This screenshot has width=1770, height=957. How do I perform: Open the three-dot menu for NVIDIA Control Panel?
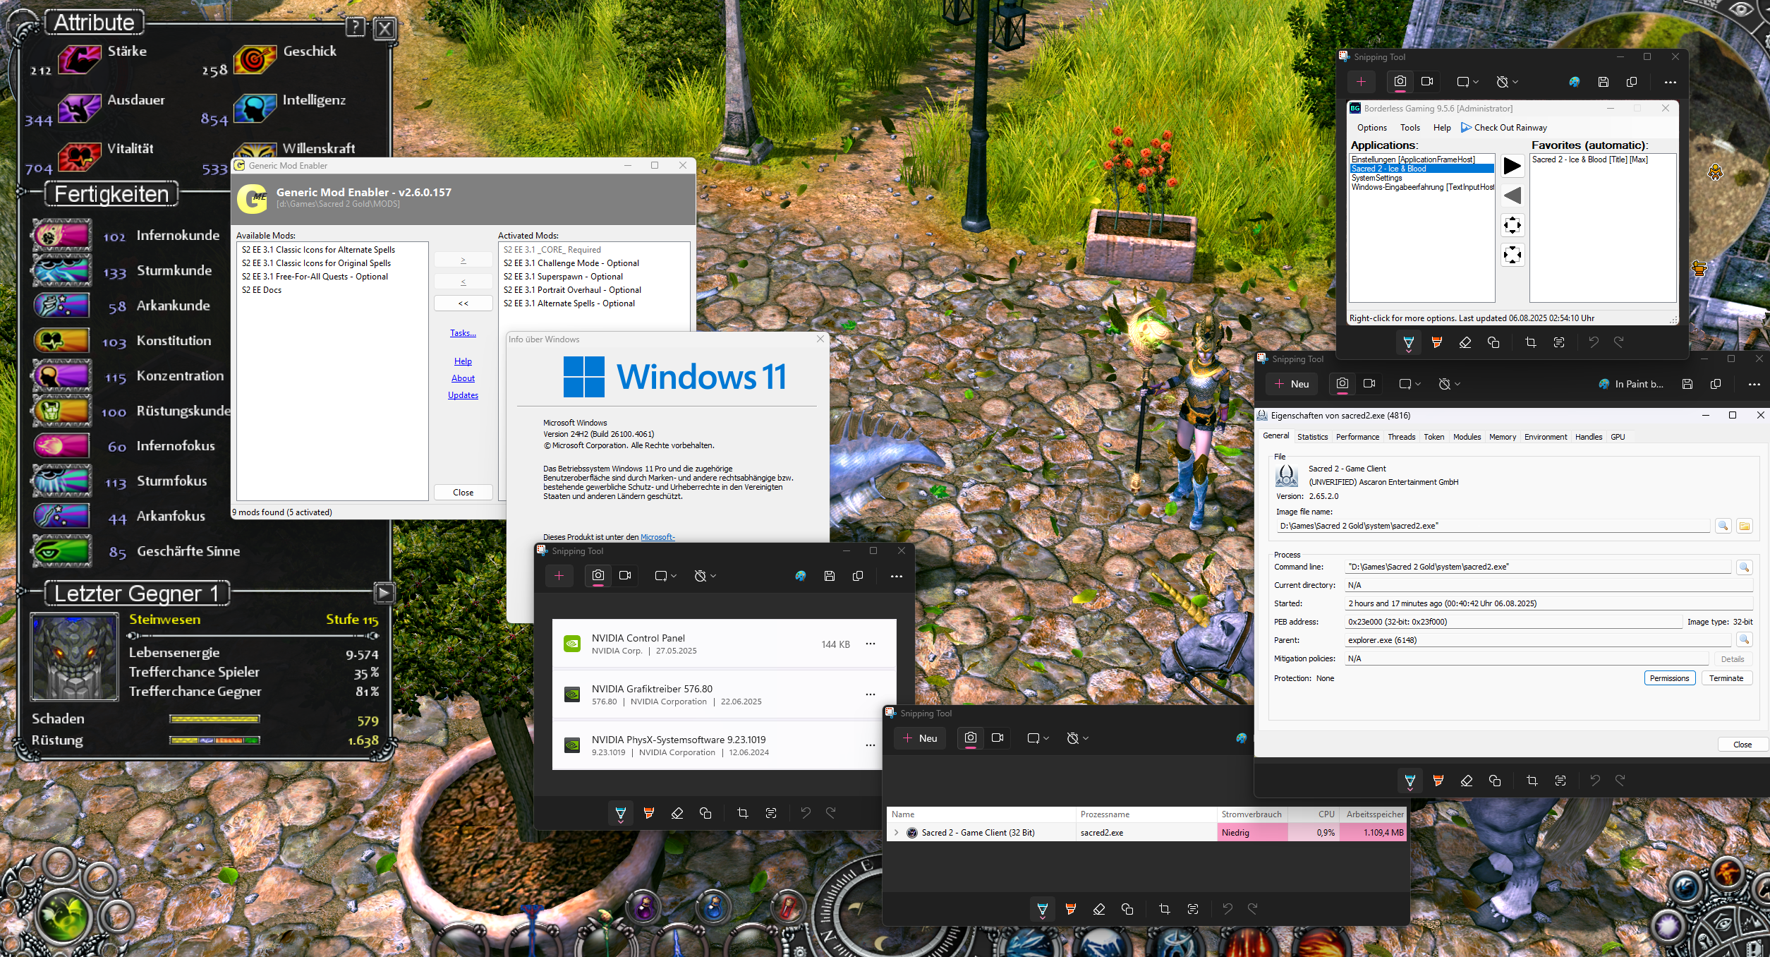(870, 644)
